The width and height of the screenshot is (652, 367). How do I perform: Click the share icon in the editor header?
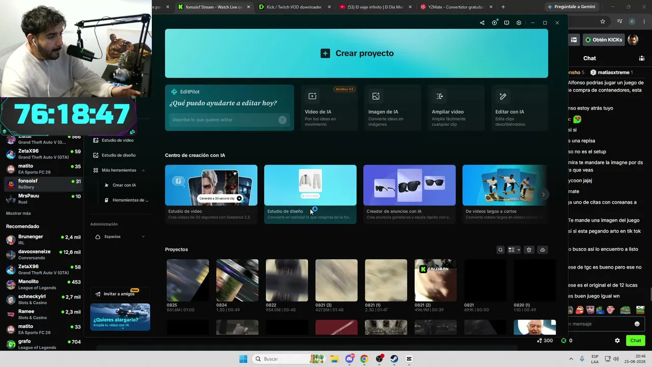pos(482,23)
